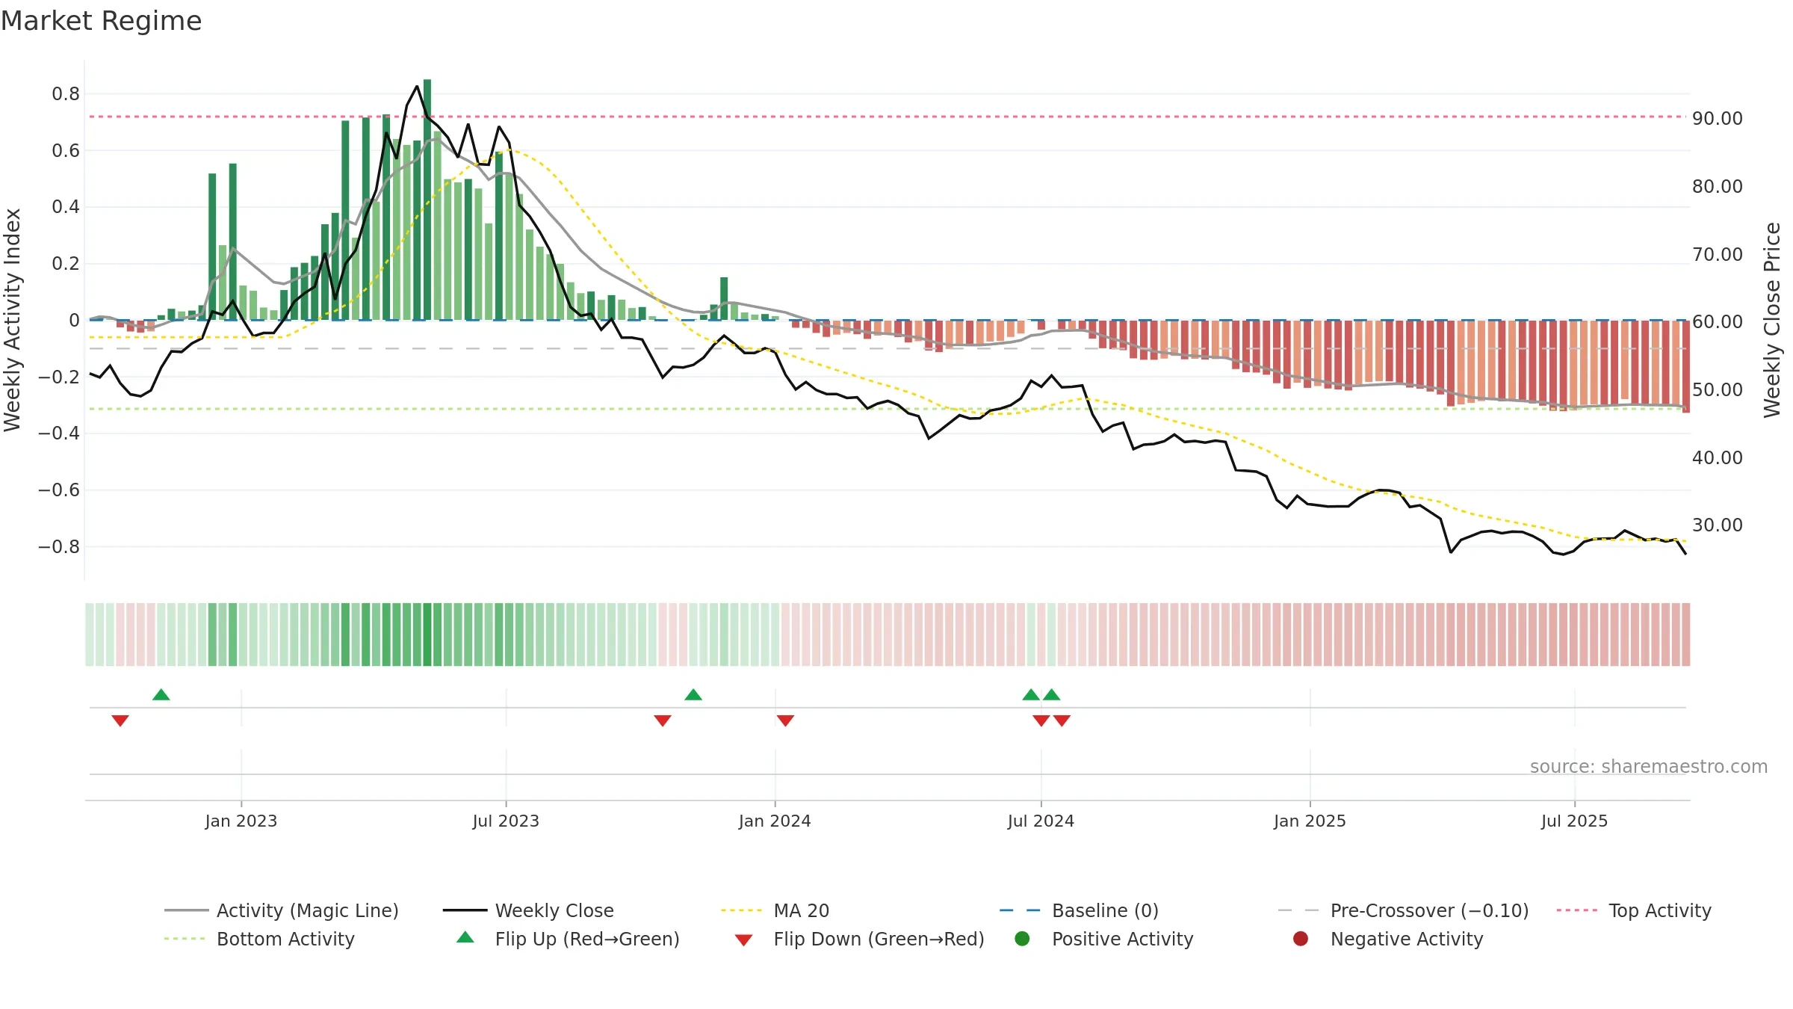Click the Market Regime chart title

point(101,21)
